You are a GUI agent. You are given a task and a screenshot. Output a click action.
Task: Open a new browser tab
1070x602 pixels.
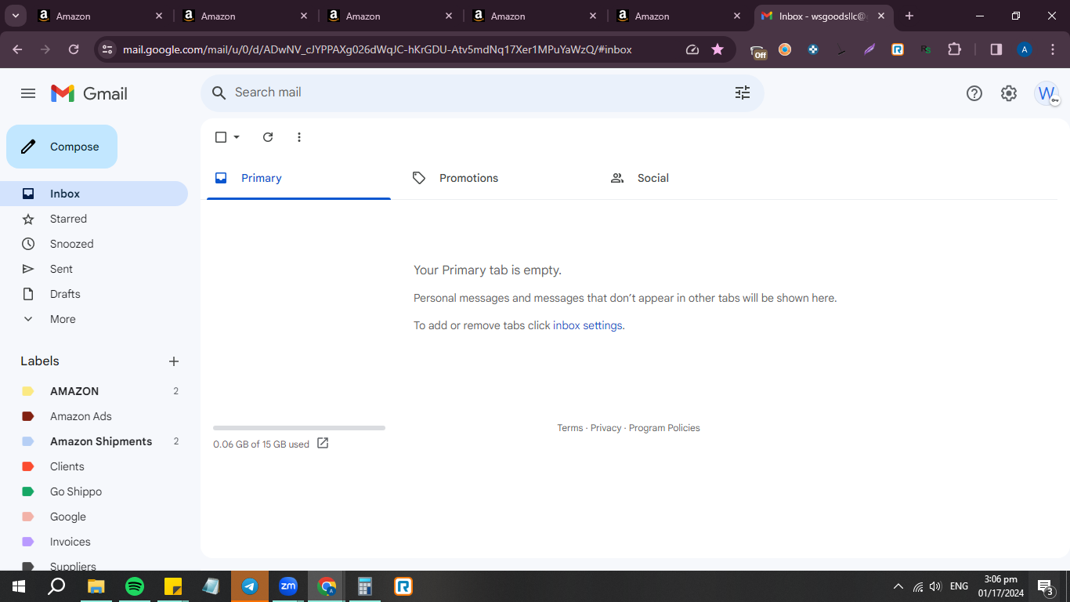click(909, 16)
